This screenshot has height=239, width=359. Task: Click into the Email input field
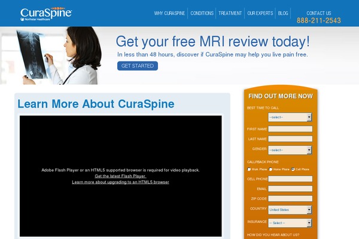click(290, 189)
